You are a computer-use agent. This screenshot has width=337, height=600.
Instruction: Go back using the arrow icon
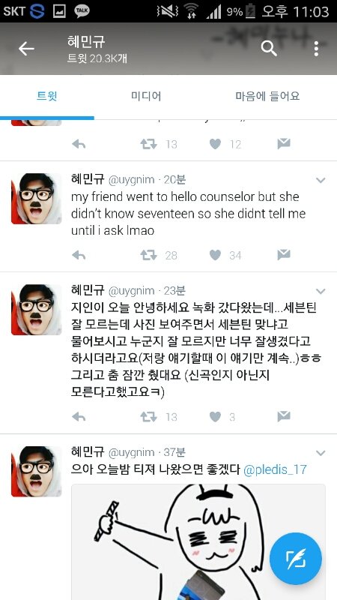tap(26, 49)
